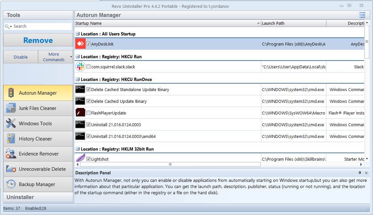Uncheck the Uninstall 21.016.0124.0003 checkbox
This screenshot has height=215, width=373.
point(89,124)
